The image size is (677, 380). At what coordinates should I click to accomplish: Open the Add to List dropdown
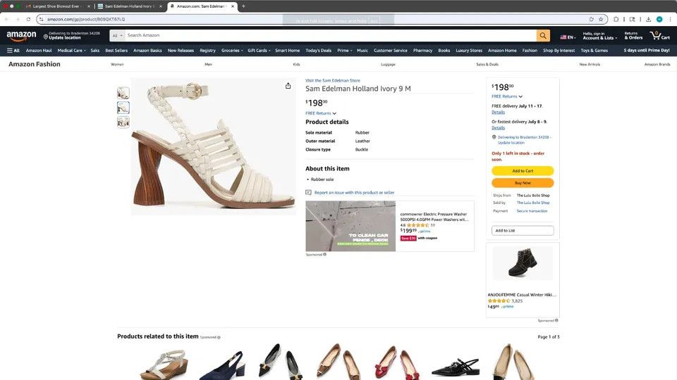[523, 231]
